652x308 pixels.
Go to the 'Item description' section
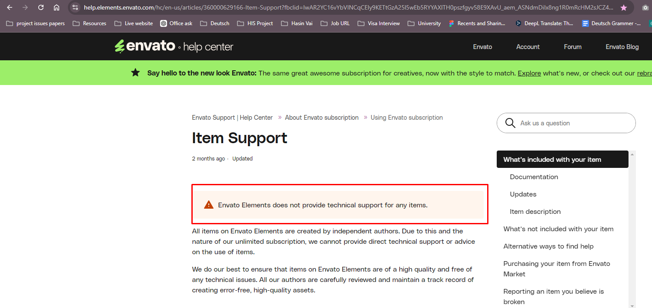coord(535,212)
